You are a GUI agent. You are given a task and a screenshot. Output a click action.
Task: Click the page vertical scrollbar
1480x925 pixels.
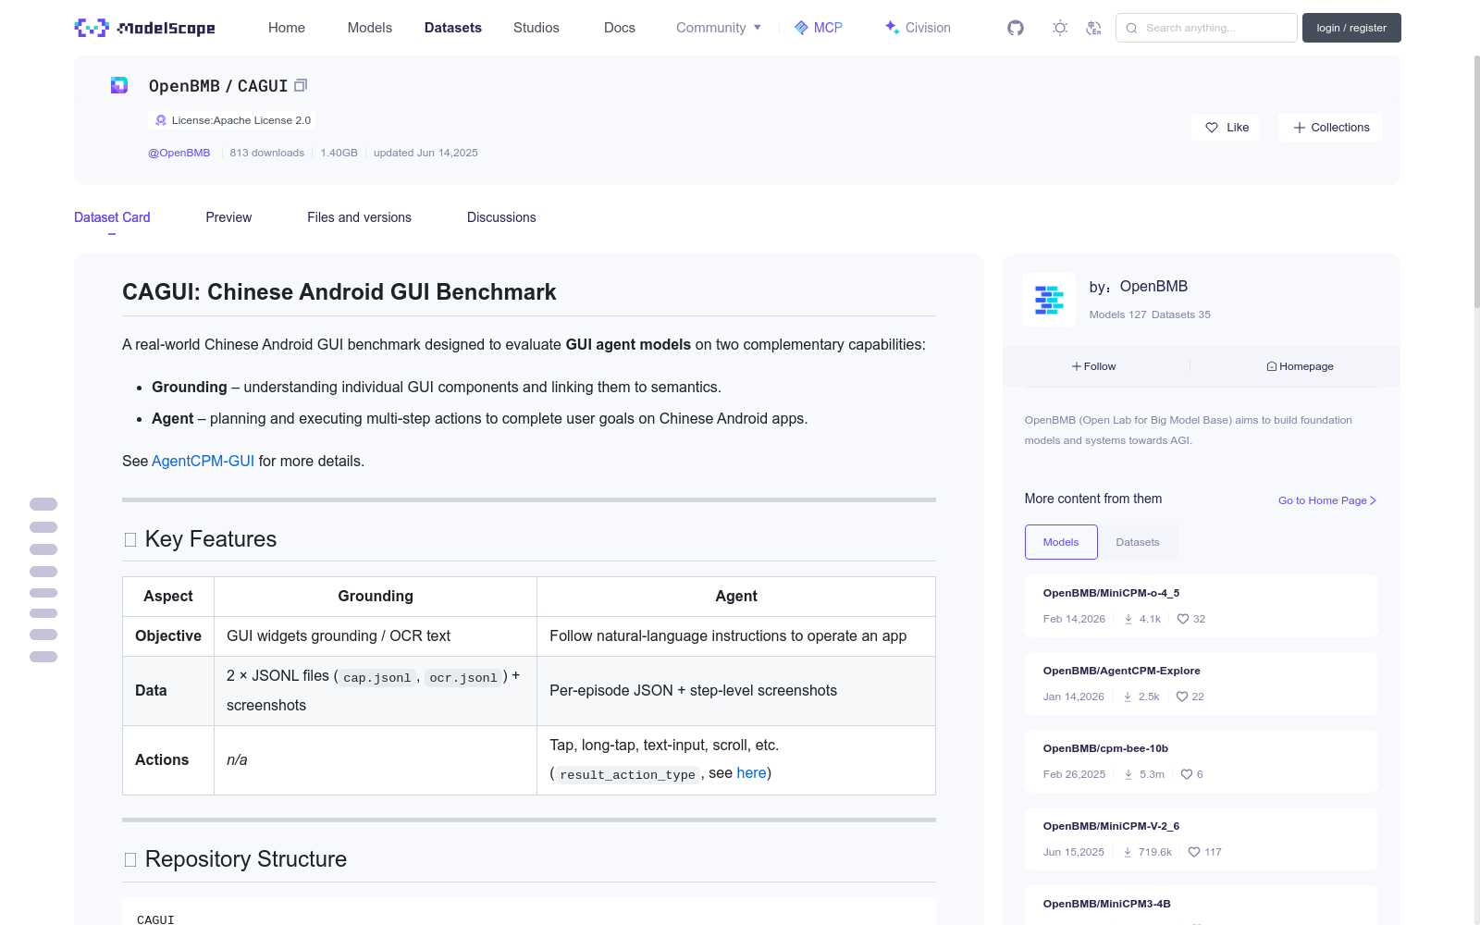[x=1476, y=180]
